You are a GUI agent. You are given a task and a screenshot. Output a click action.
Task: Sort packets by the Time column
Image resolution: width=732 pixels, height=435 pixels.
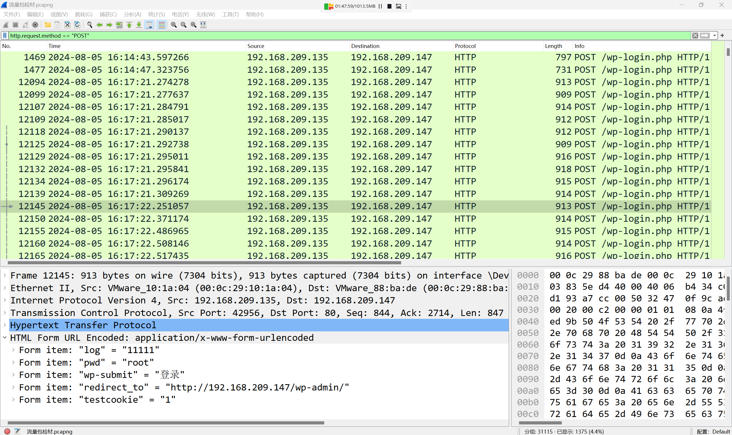click(x=146, y=46)
